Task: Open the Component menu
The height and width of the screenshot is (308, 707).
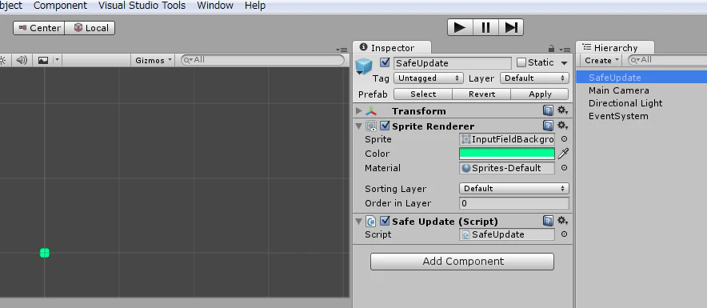Action: pyautogui.click(x=60, y=6)
